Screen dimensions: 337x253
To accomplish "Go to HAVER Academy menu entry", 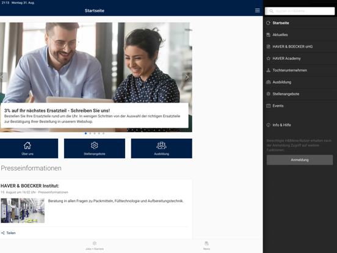I will tap(300, 59).
